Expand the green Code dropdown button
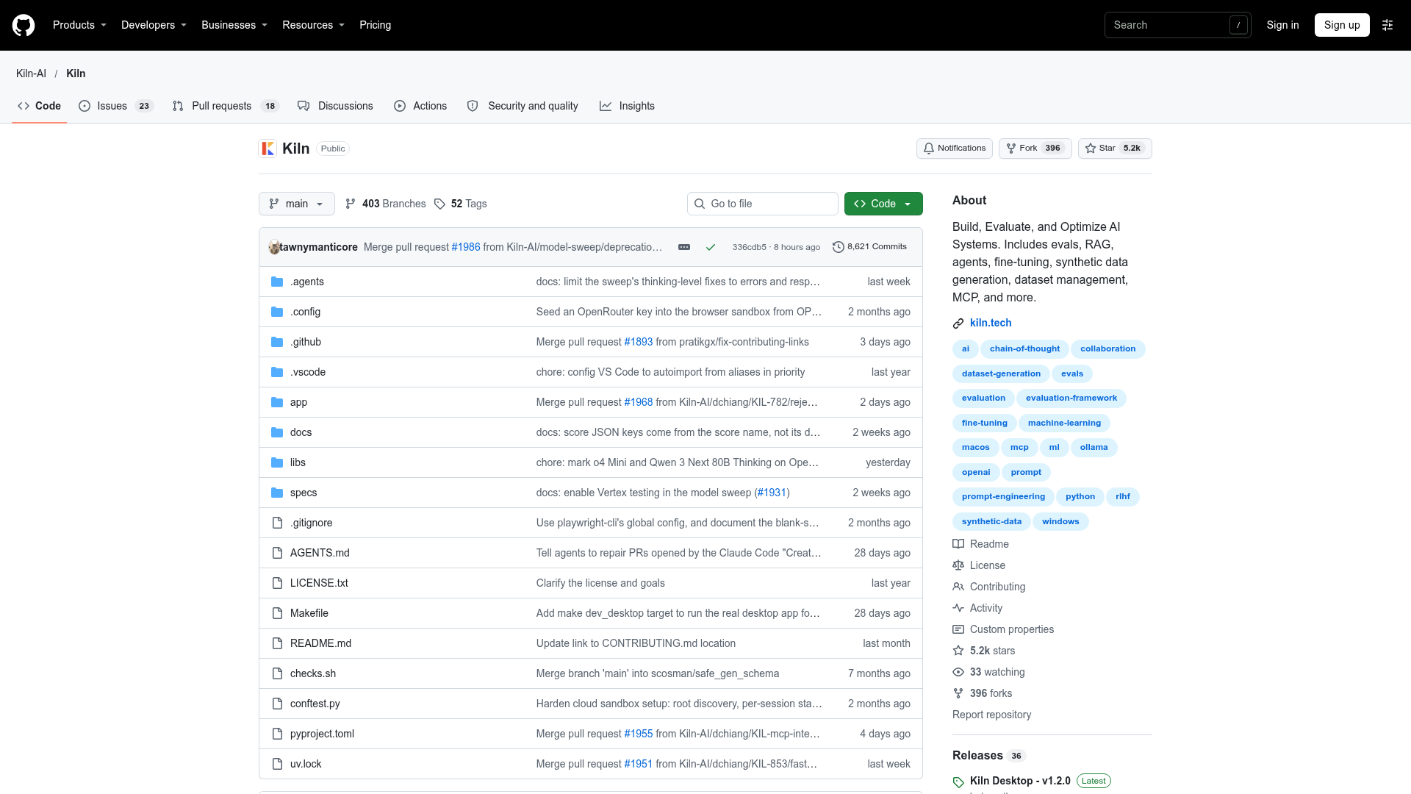 pos(883,204)
